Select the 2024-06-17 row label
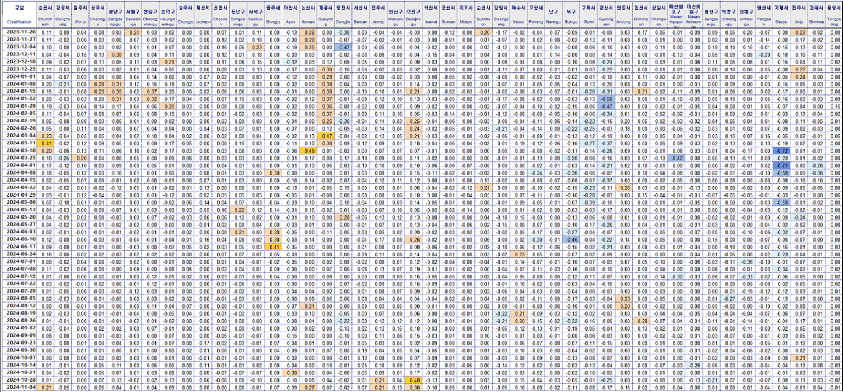The image size is (843, 392). tap(19, 247)
